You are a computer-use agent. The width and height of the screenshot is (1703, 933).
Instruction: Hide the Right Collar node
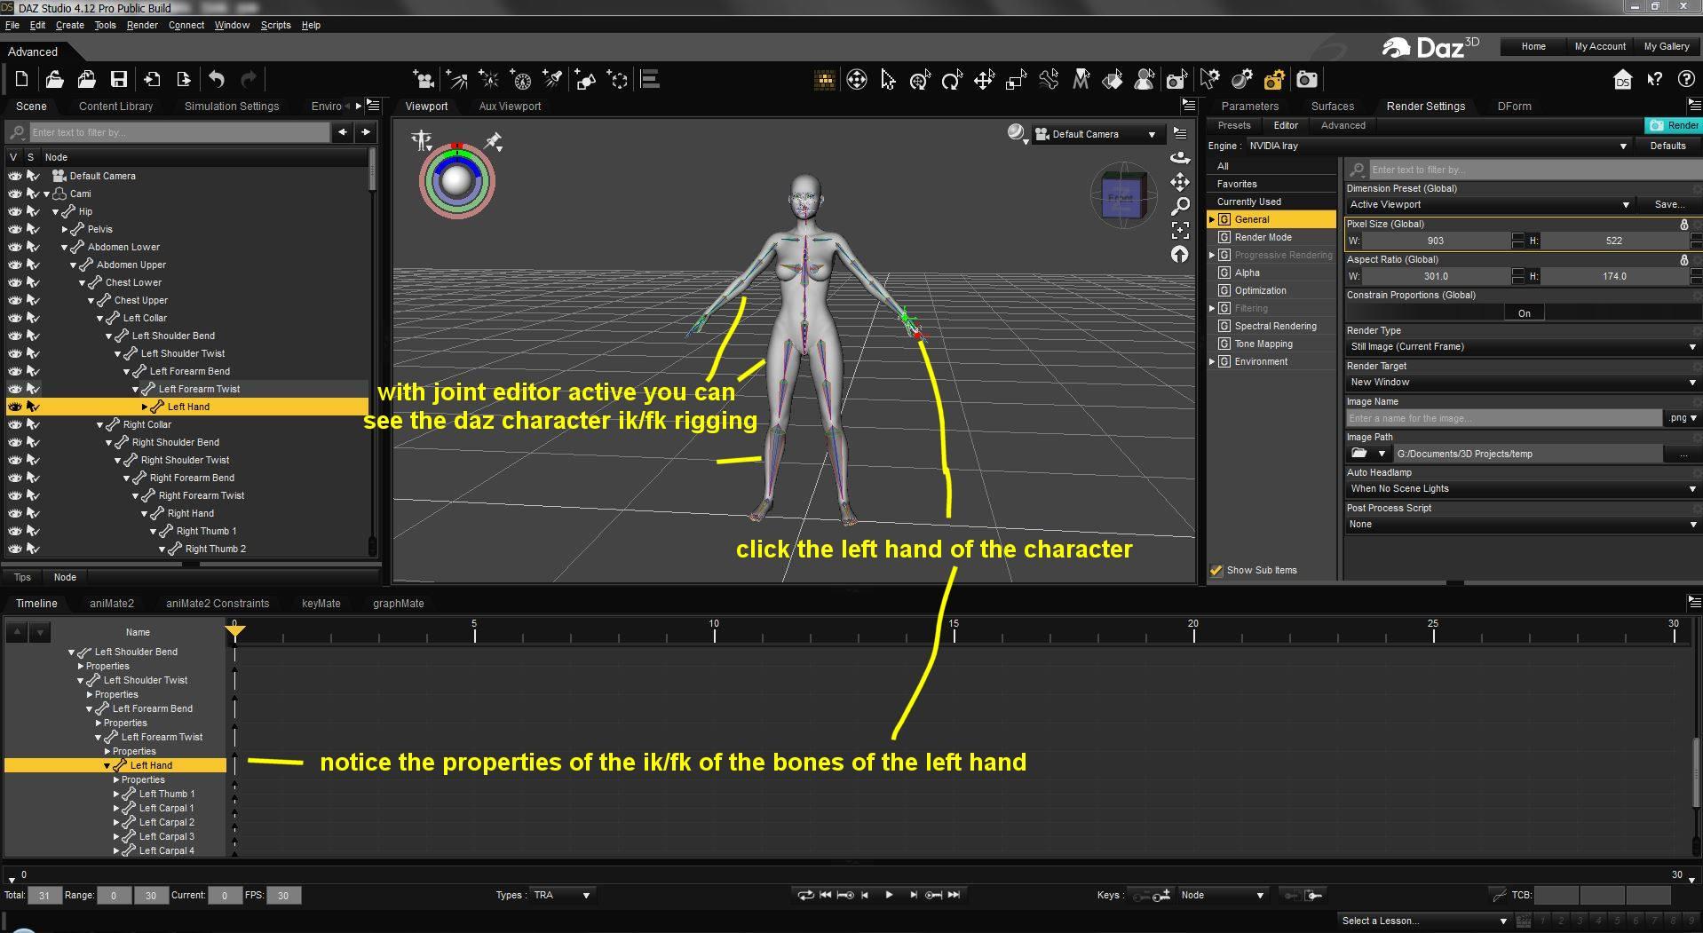tap(15, 424)
